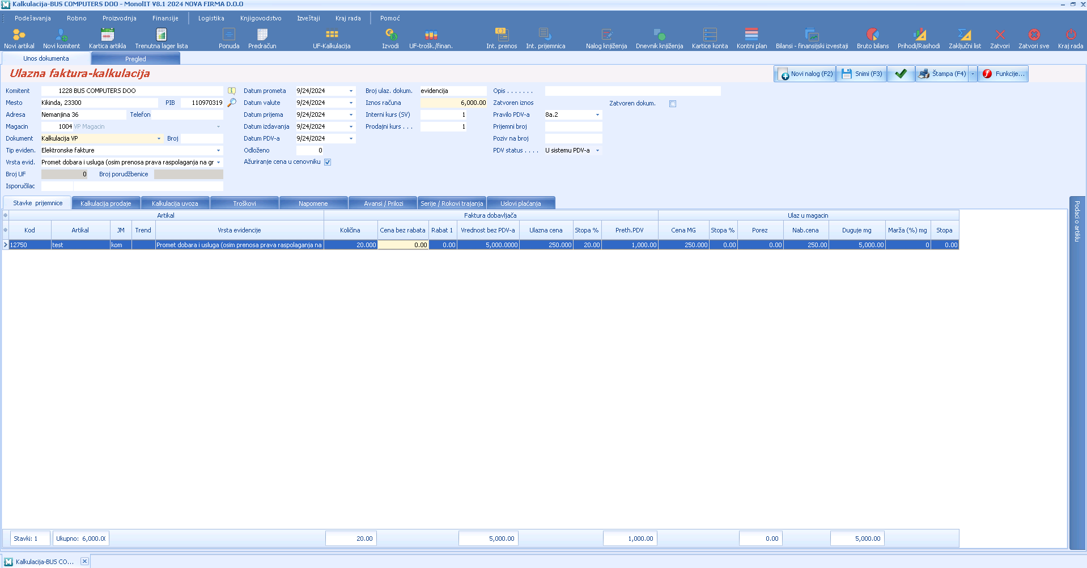Click the Novi nalog (F2) button
Image resolution: width=1087 pixels, height=568 pixels.
click(805, 74)
